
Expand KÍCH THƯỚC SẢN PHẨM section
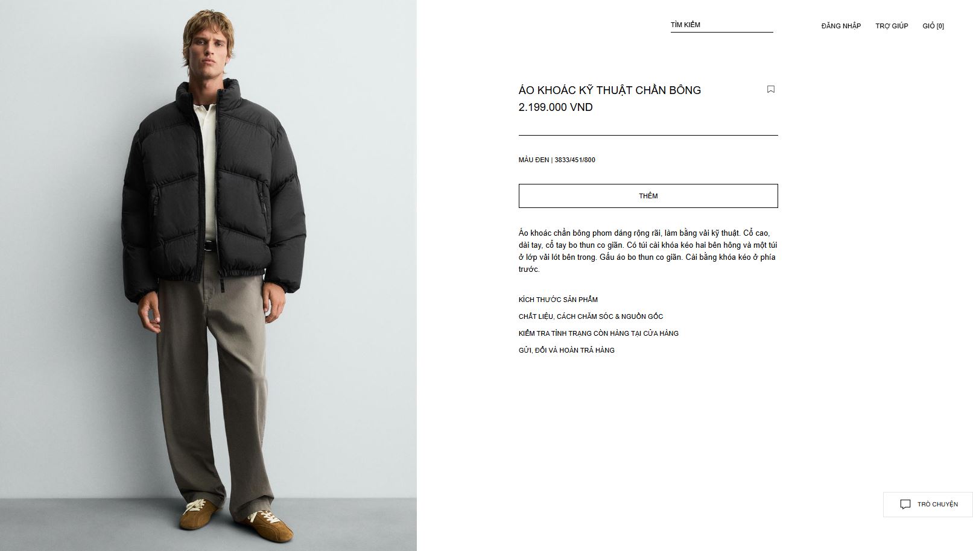coord(558,300)
